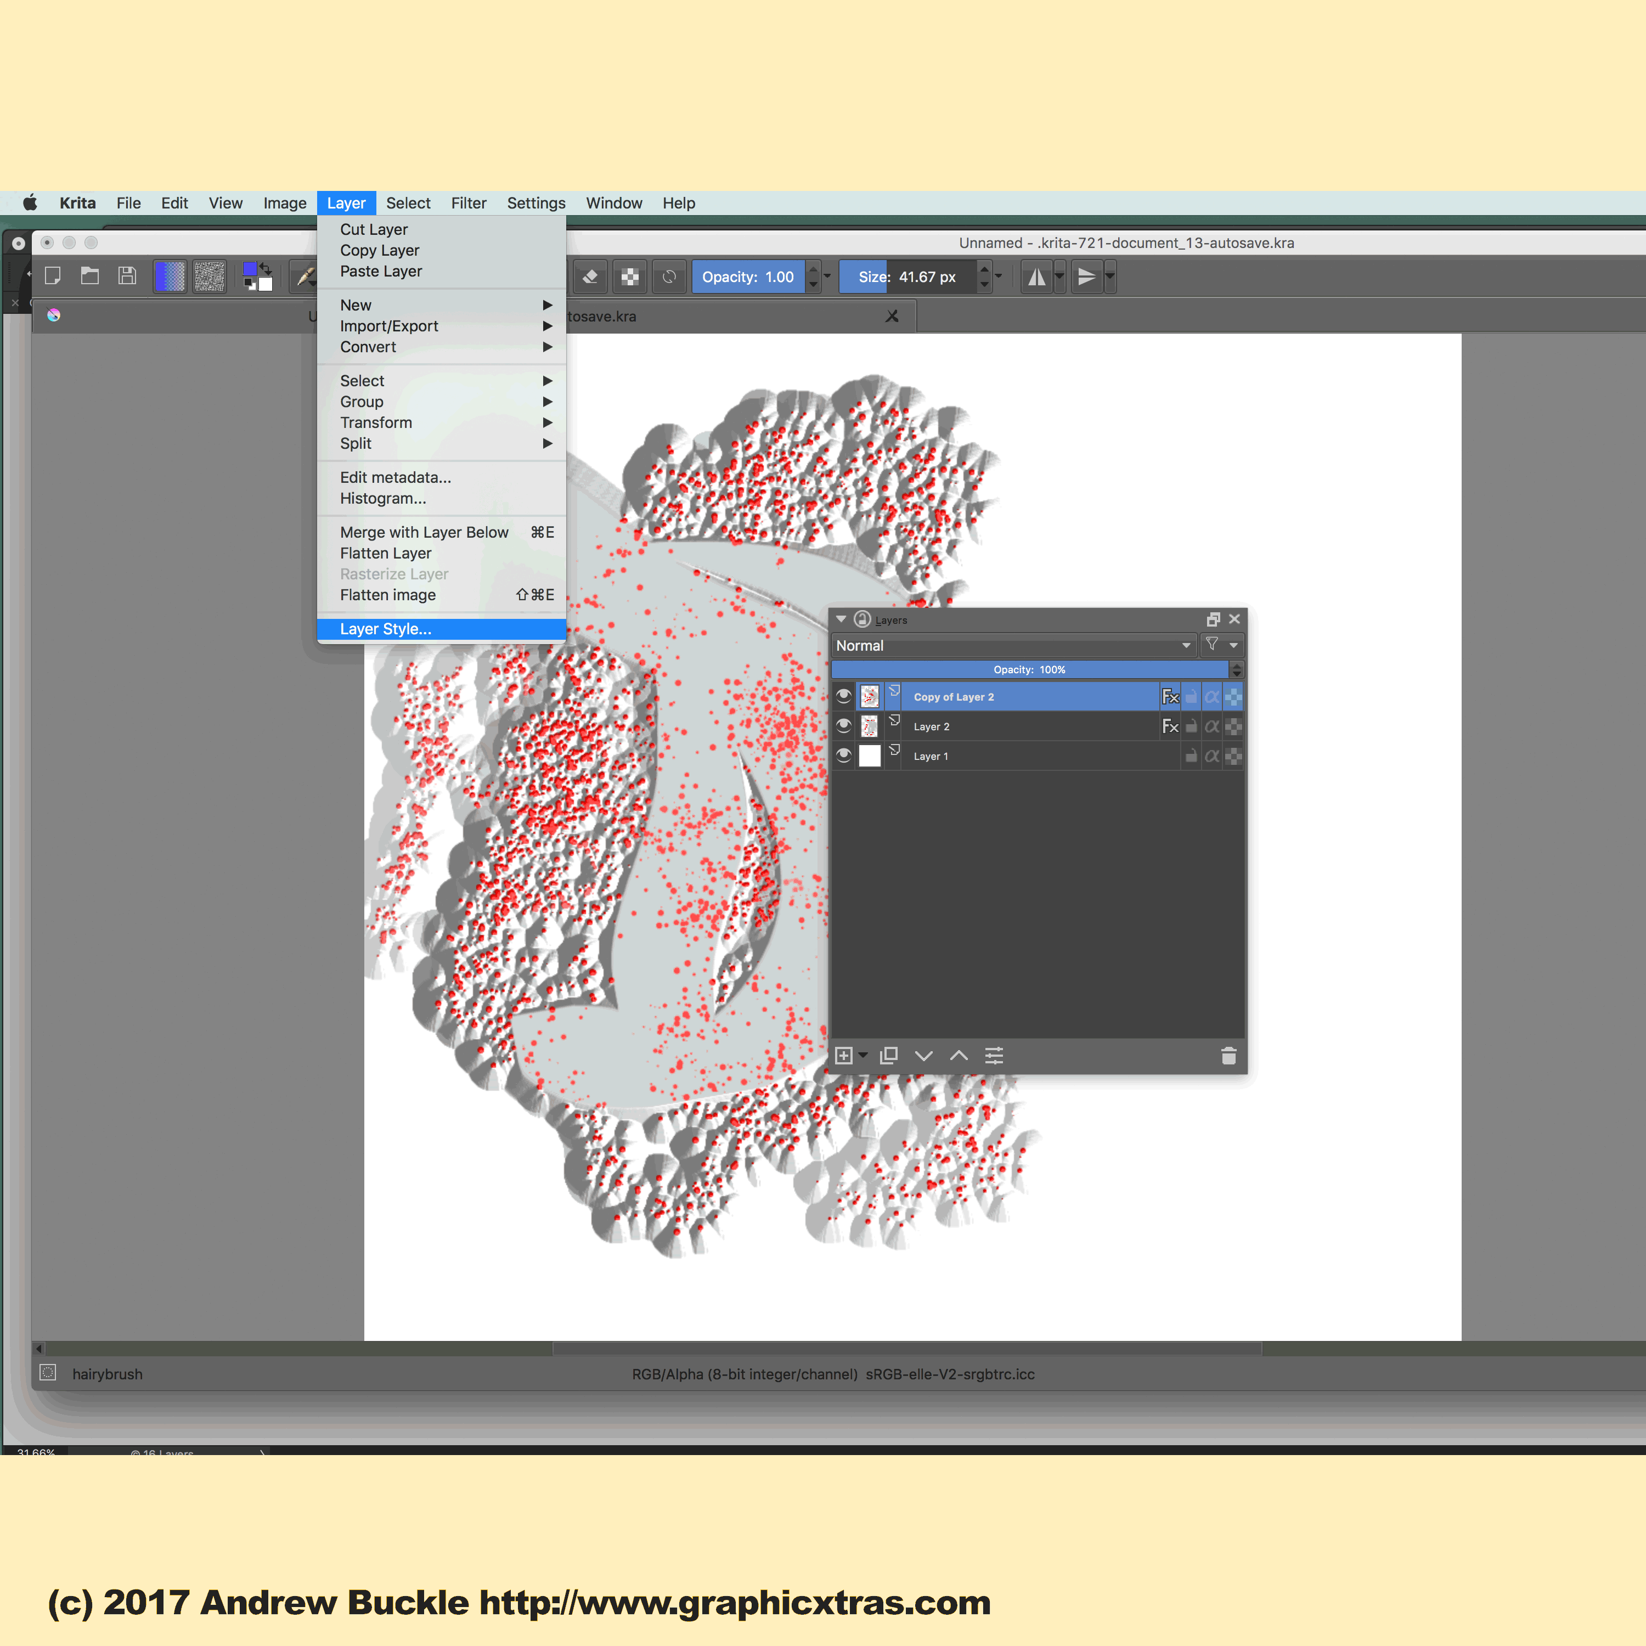Click lock icon in Layers docker header
1646x1646 pixels.
coord(862,619)
